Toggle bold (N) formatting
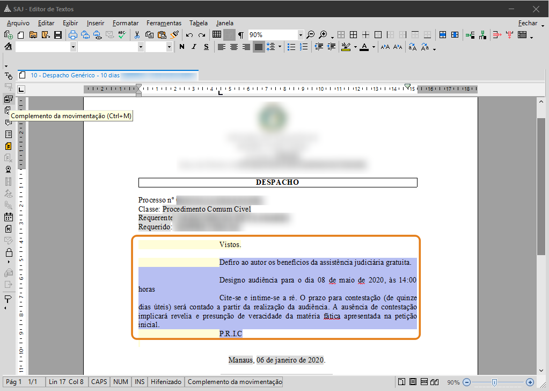 (x=182, y=47)
